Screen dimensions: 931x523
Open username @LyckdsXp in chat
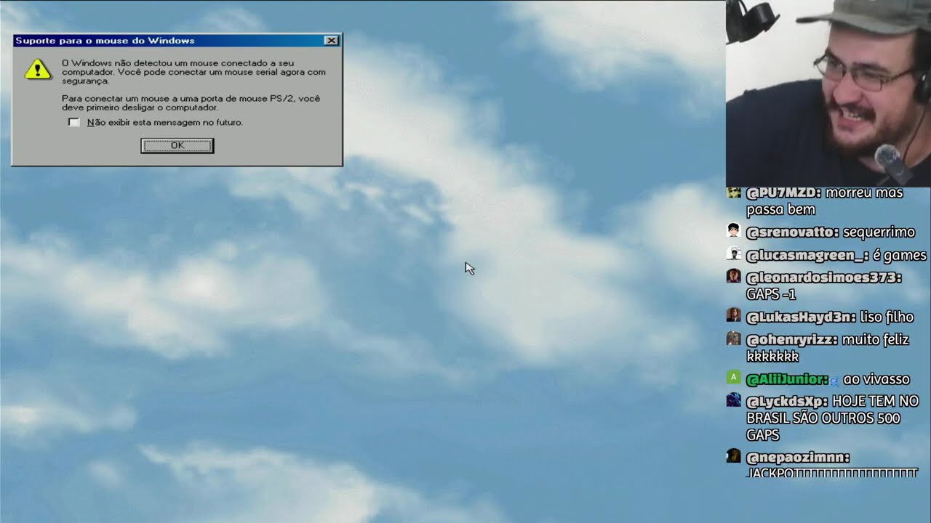pos(787,401)
